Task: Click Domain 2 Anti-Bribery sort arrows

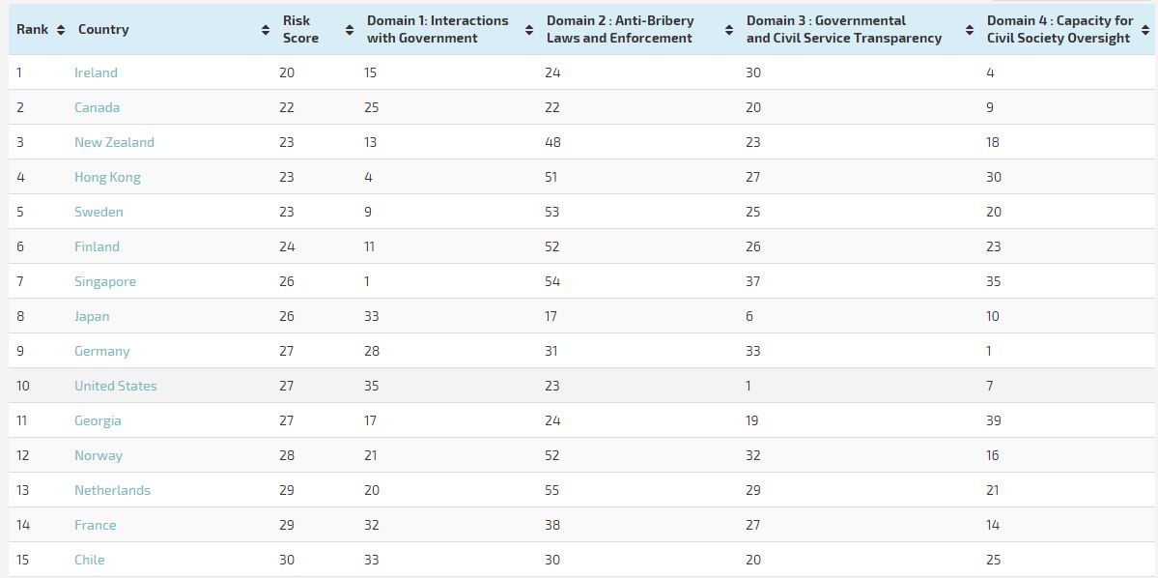Action: click(728, 30)
